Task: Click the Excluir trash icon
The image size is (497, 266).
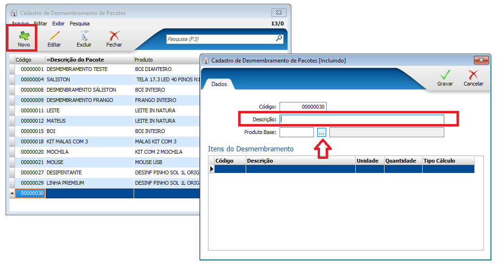Action: tap(84, 35)
